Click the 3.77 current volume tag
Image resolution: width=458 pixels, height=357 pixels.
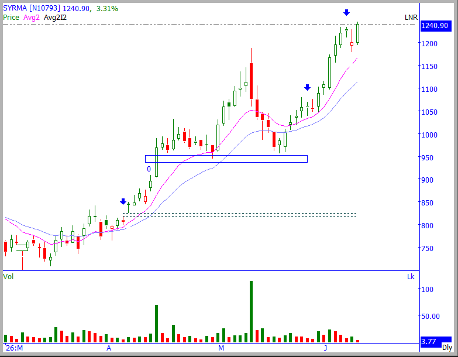431,342
